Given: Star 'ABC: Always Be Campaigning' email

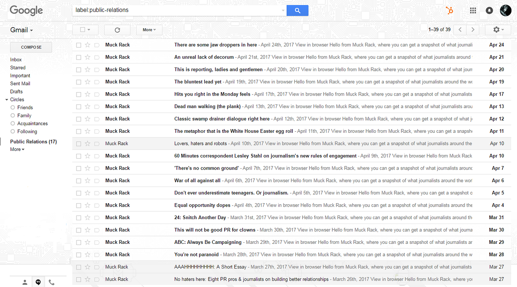Looking at the screenshot, I should tap(88, 242).
